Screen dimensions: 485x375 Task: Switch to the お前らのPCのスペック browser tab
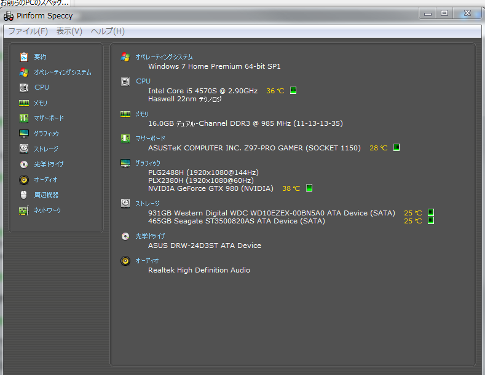[36, 3]
